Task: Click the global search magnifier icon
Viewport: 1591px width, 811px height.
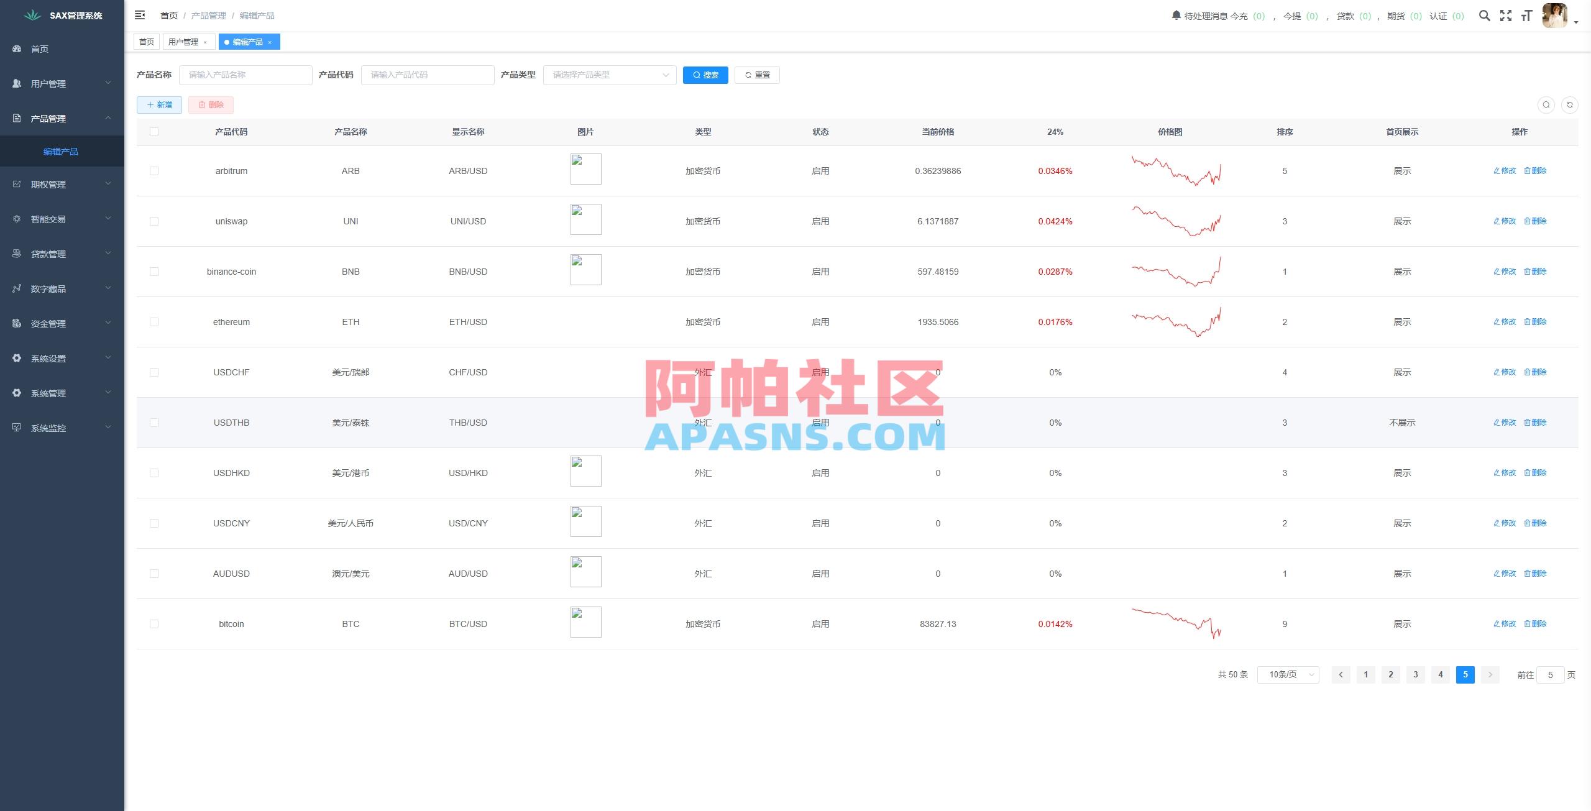Action: pyautogui.click(x=1485, y=16)
